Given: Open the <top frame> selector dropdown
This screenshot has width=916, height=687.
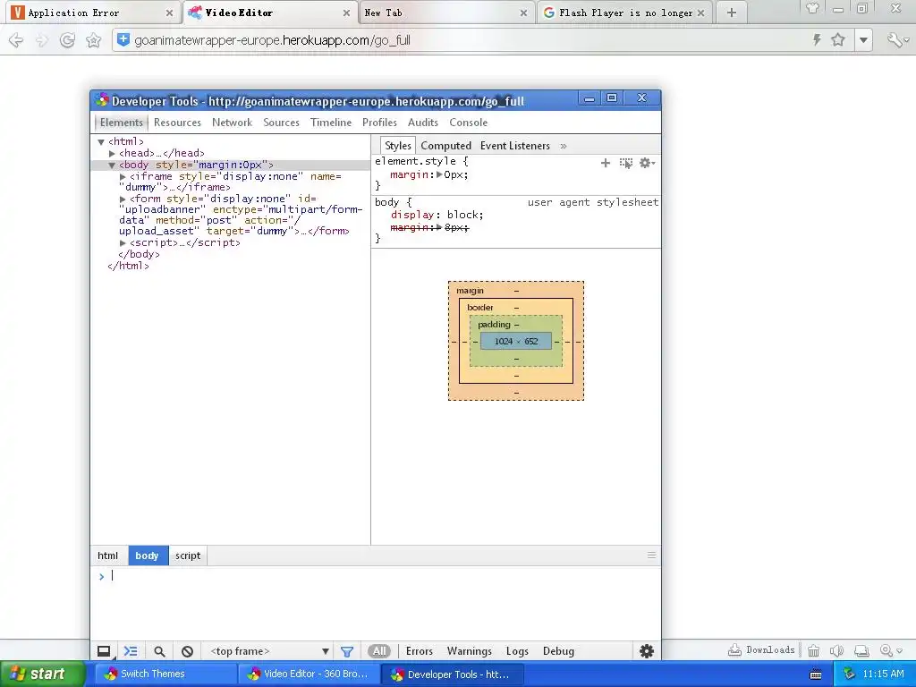Looking at the screenshot, I should 270,651.
